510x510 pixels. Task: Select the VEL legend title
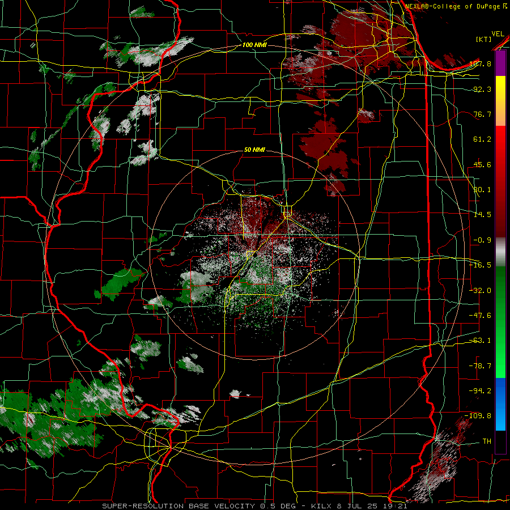click(x=498, y=34)
